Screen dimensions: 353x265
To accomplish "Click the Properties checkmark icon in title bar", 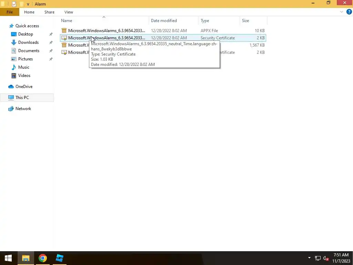I will [x=14, y=4].
